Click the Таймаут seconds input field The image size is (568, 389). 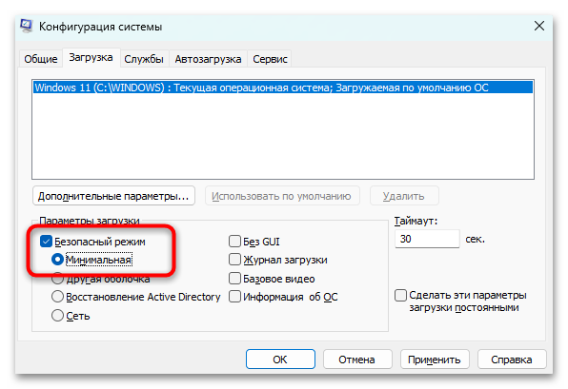pos(427,239)
